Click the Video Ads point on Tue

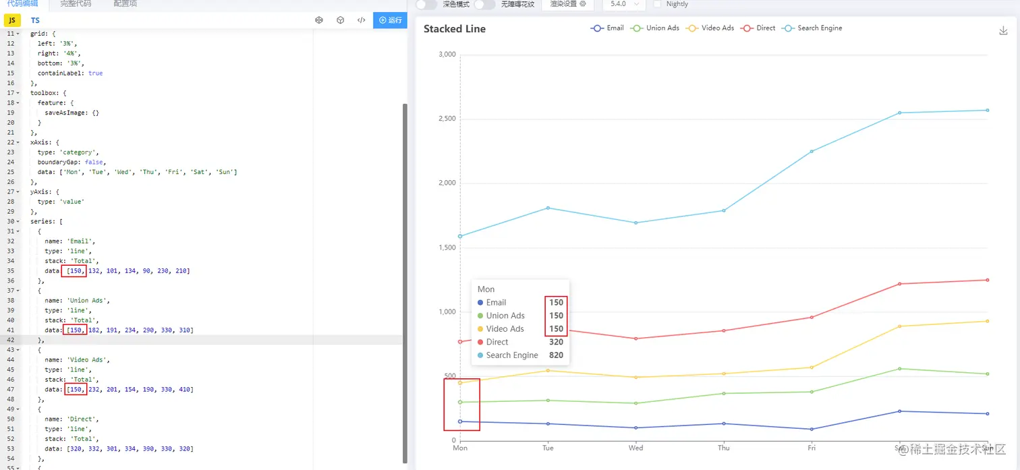tap(548, 370)
